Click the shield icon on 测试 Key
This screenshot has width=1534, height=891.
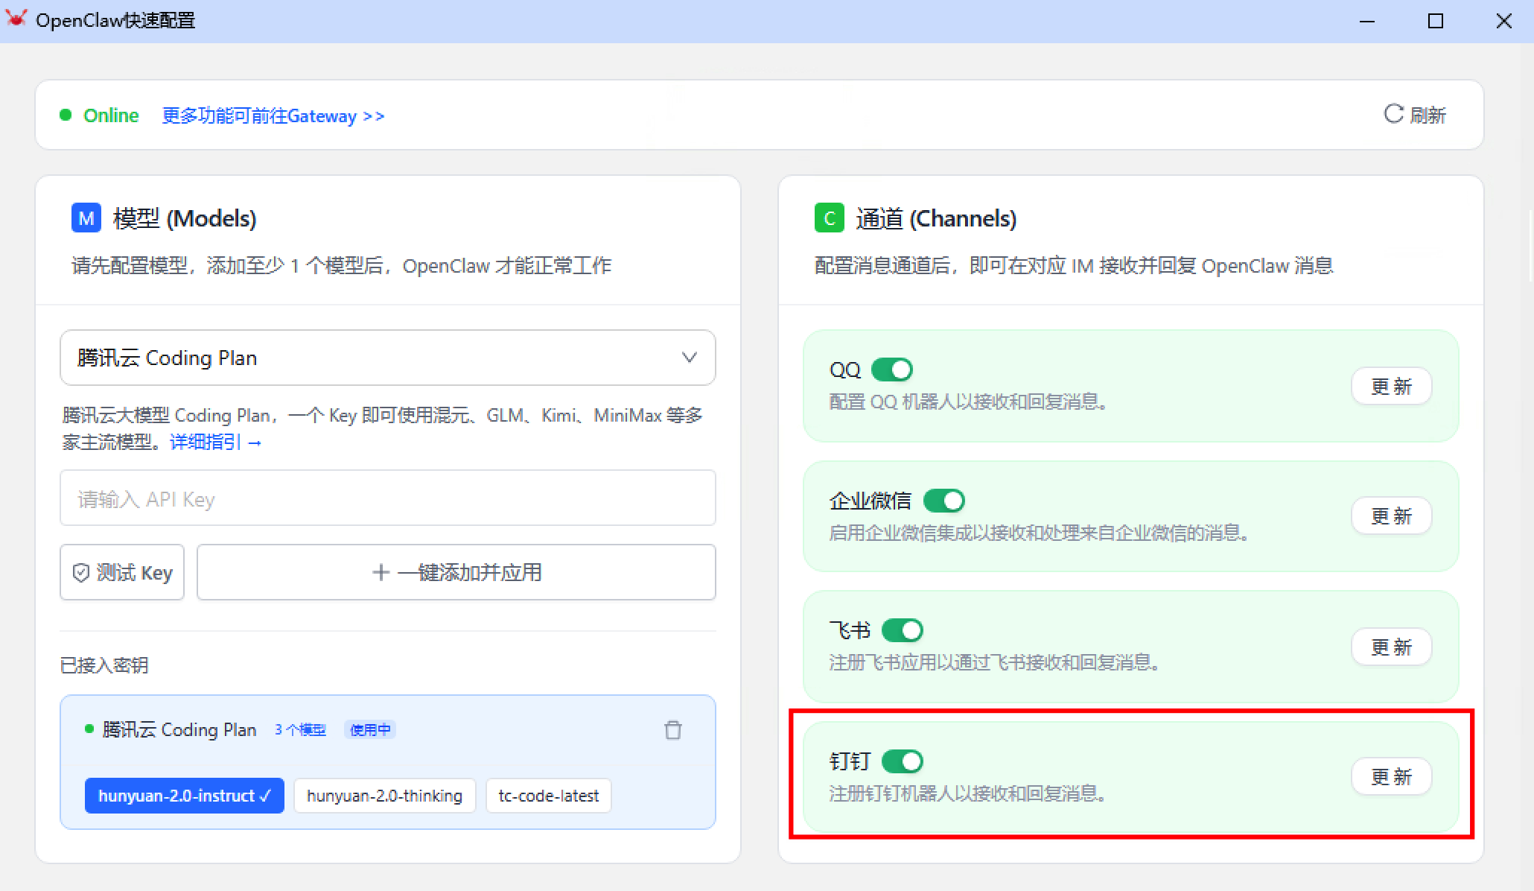point(81,573)
